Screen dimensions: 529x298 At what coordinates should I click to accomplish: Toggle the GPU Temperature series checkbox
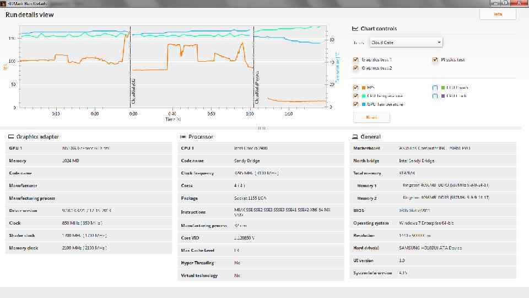click(x=355, y=104)
